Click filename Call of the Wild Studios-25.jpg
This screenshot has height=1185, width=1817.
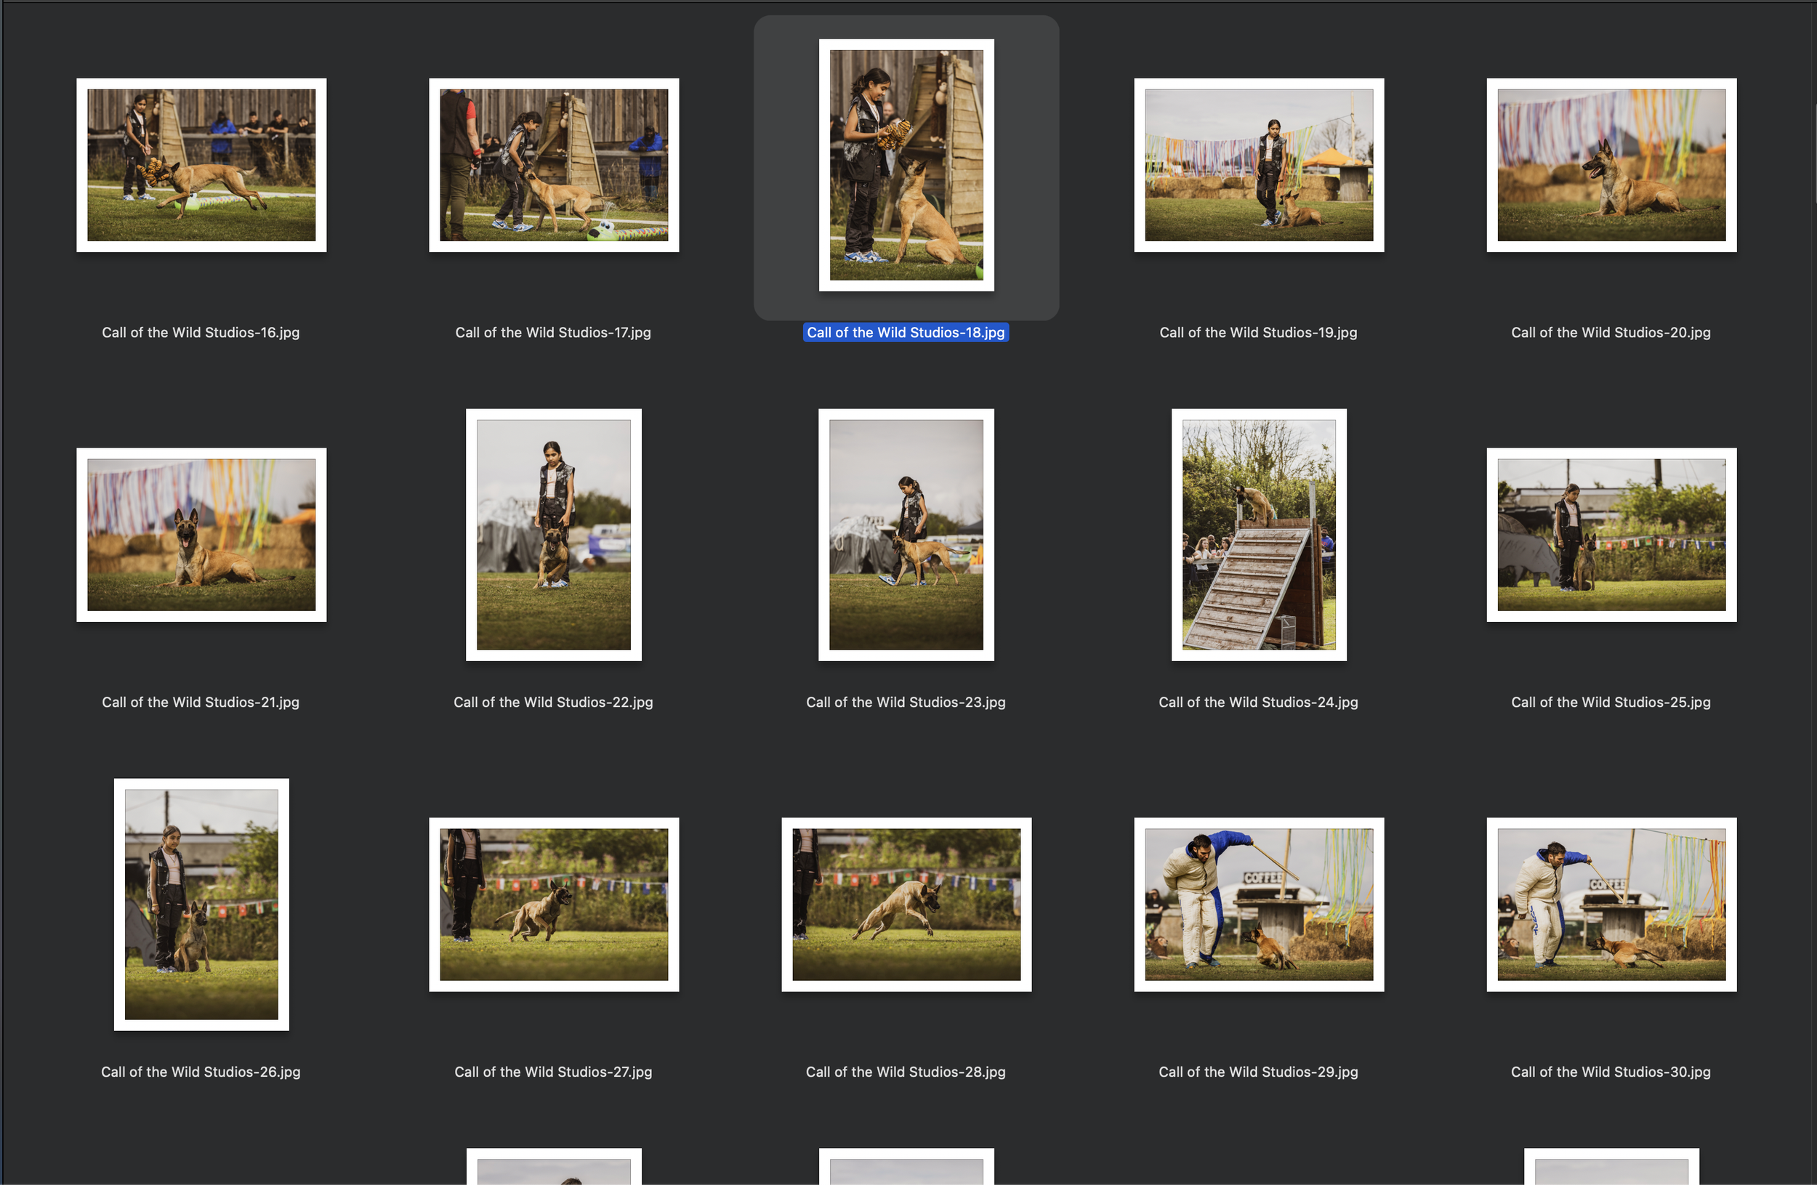coord(1611,702)
